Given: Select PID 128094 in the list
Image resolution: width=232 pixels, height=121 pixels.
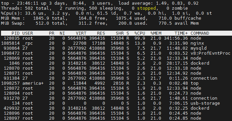Looking at the screenshot, I should 12,93.
